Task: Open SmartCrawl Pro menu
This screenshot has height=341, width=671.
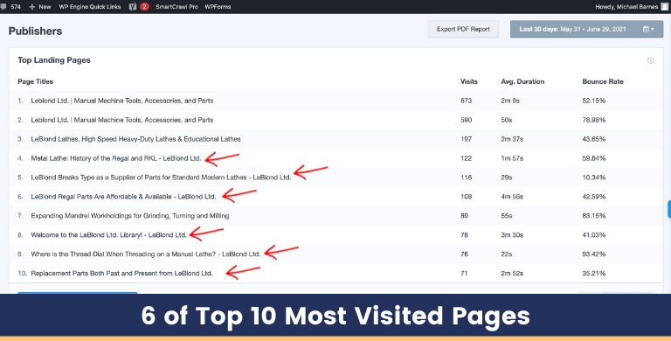Action: click(176, 6)
